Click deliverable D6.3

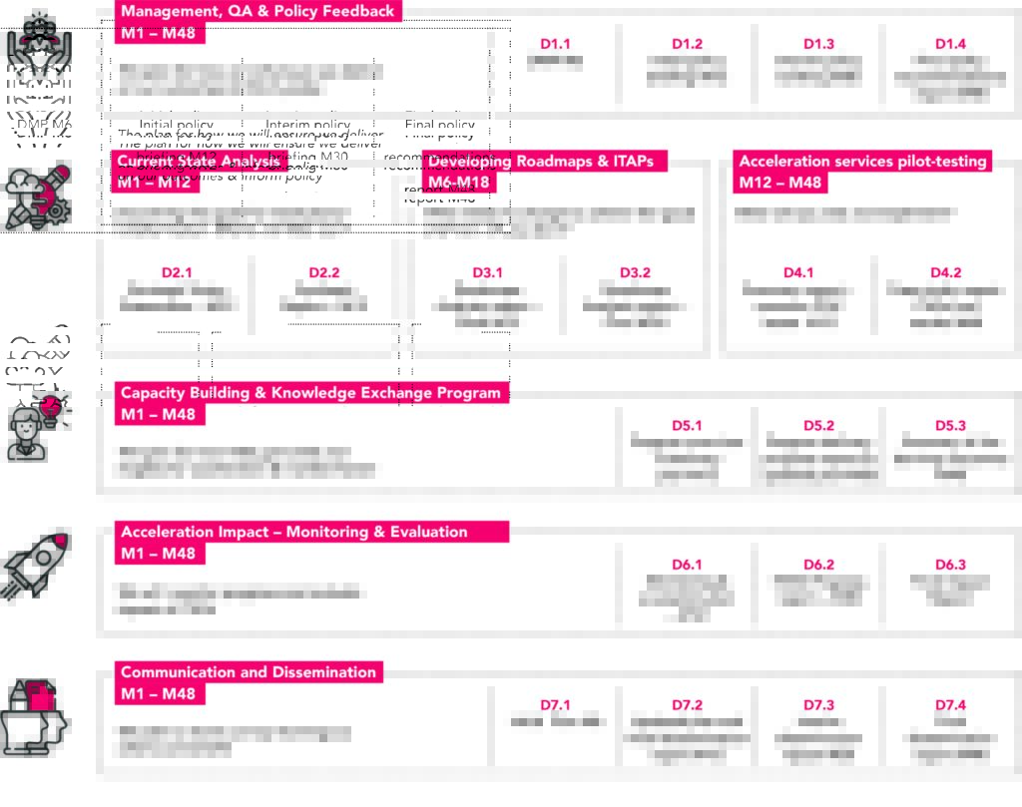click(x=950, y=587)
